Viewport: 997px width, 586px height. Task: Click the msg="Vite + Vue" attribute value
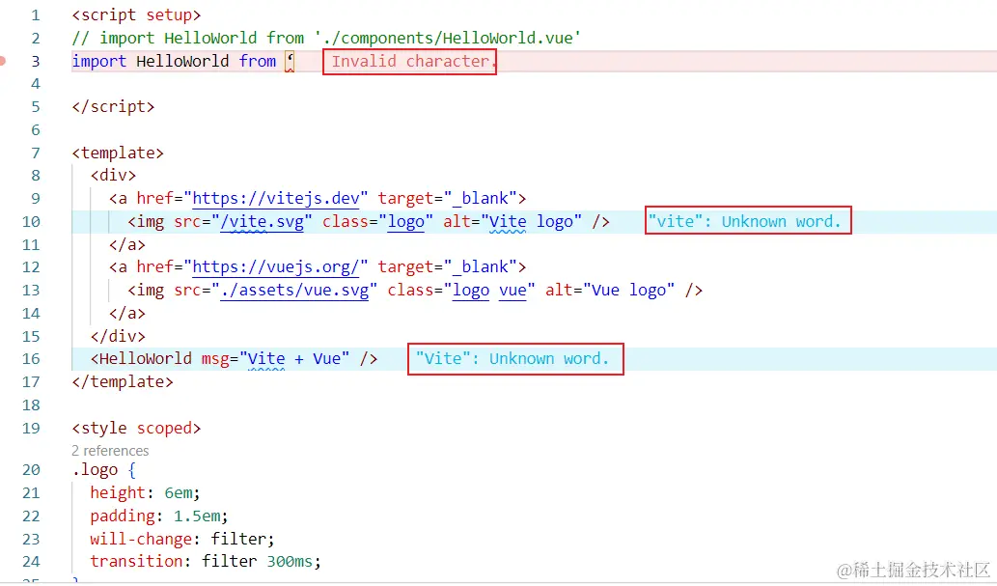coord(294,359)
